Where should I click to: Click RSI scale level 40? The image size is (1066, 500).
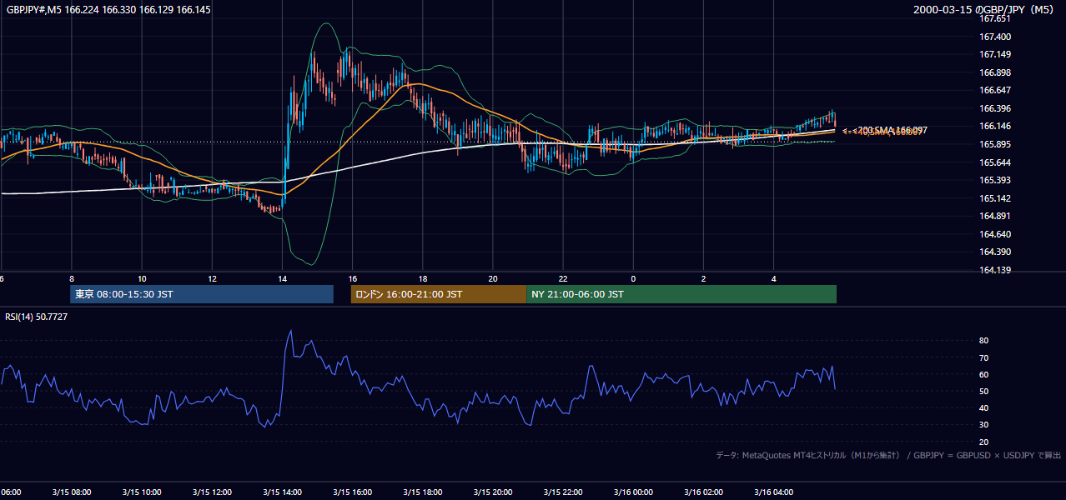984,407
